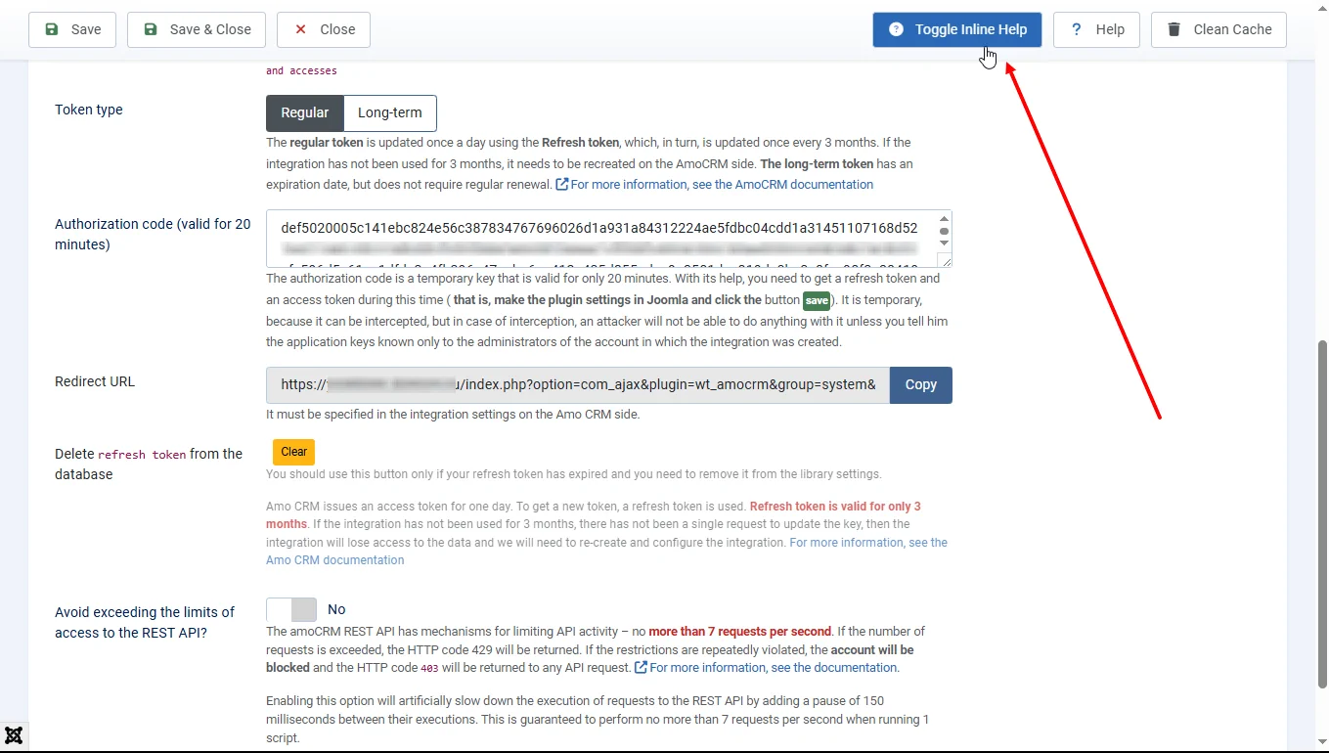Grab the authorization code textarea resize handle
The image size is (1329, 753).
(945, 260)
